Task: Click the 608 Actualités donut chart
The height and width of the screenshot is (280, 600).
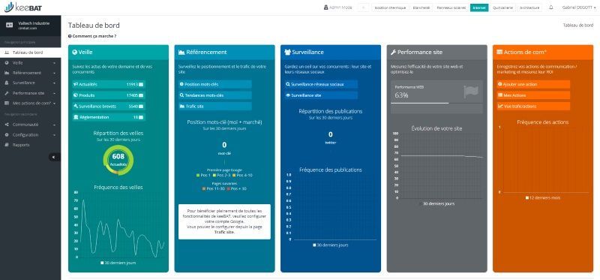Action: point(118,160)
